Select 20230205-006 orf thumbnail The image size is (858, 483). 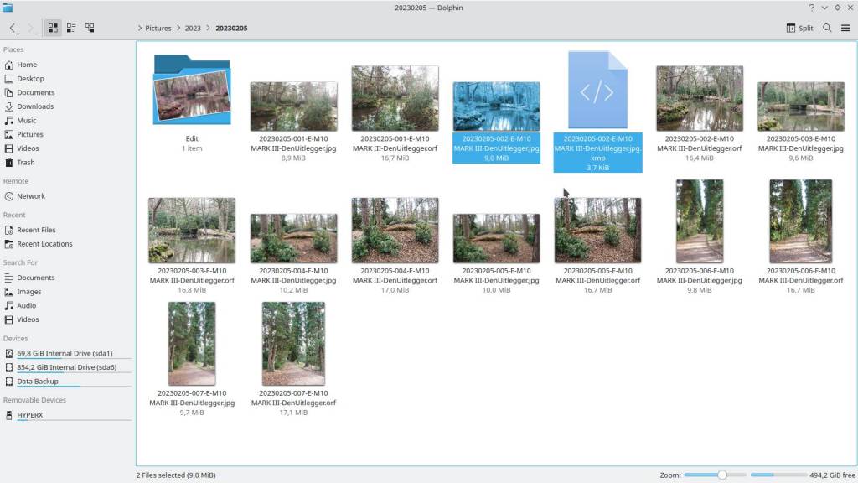(x=800, y=221)
